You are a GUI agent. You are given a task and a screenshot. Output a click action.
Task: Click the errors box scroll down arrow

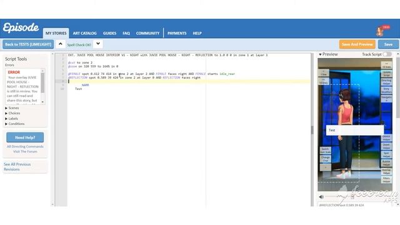42,102
